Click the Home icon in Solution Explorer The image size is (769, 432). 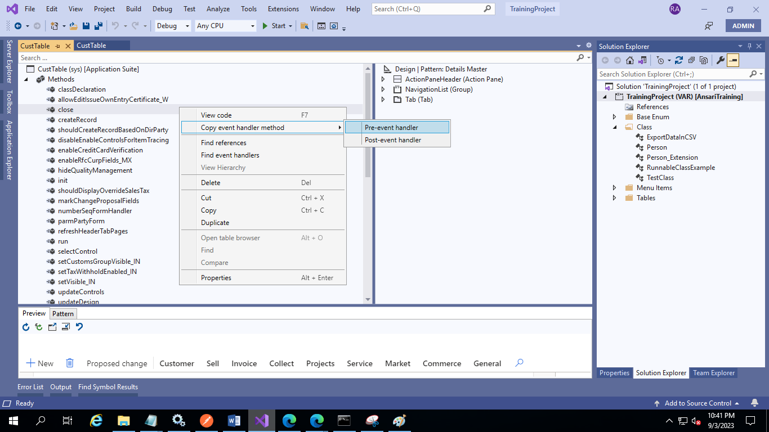(630, 60)
